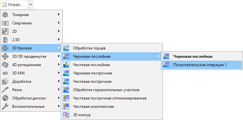
Task: Click the Сверление drilling icon
Action: click(5, 23)
